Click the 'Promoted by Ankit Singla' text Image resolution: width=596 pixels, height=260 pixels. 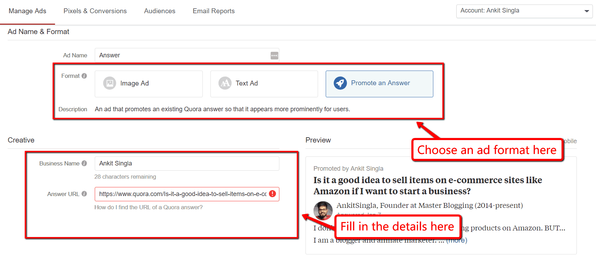pyautogui.click(x=348, y=169)
